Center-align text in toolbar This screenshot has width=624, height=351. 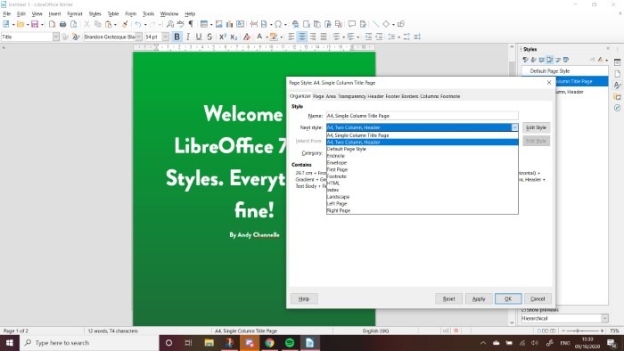coord(302,37)
